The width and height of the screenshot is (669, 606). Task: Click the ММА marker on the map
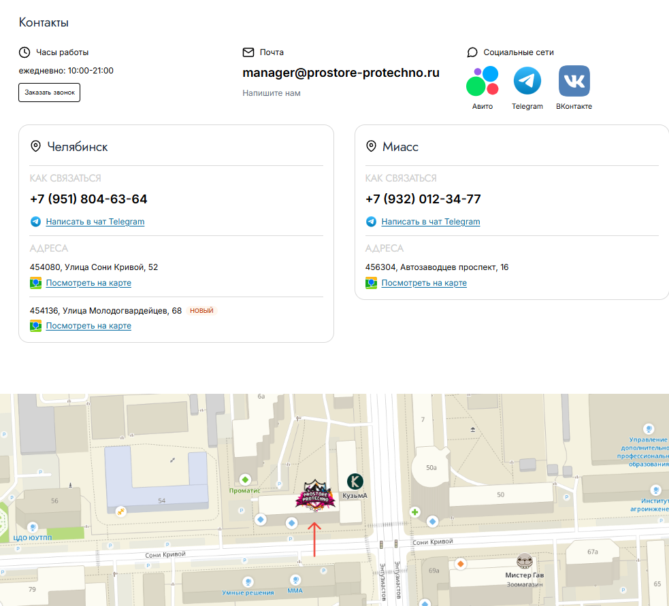pyautogui.click(x=295, y=580)
